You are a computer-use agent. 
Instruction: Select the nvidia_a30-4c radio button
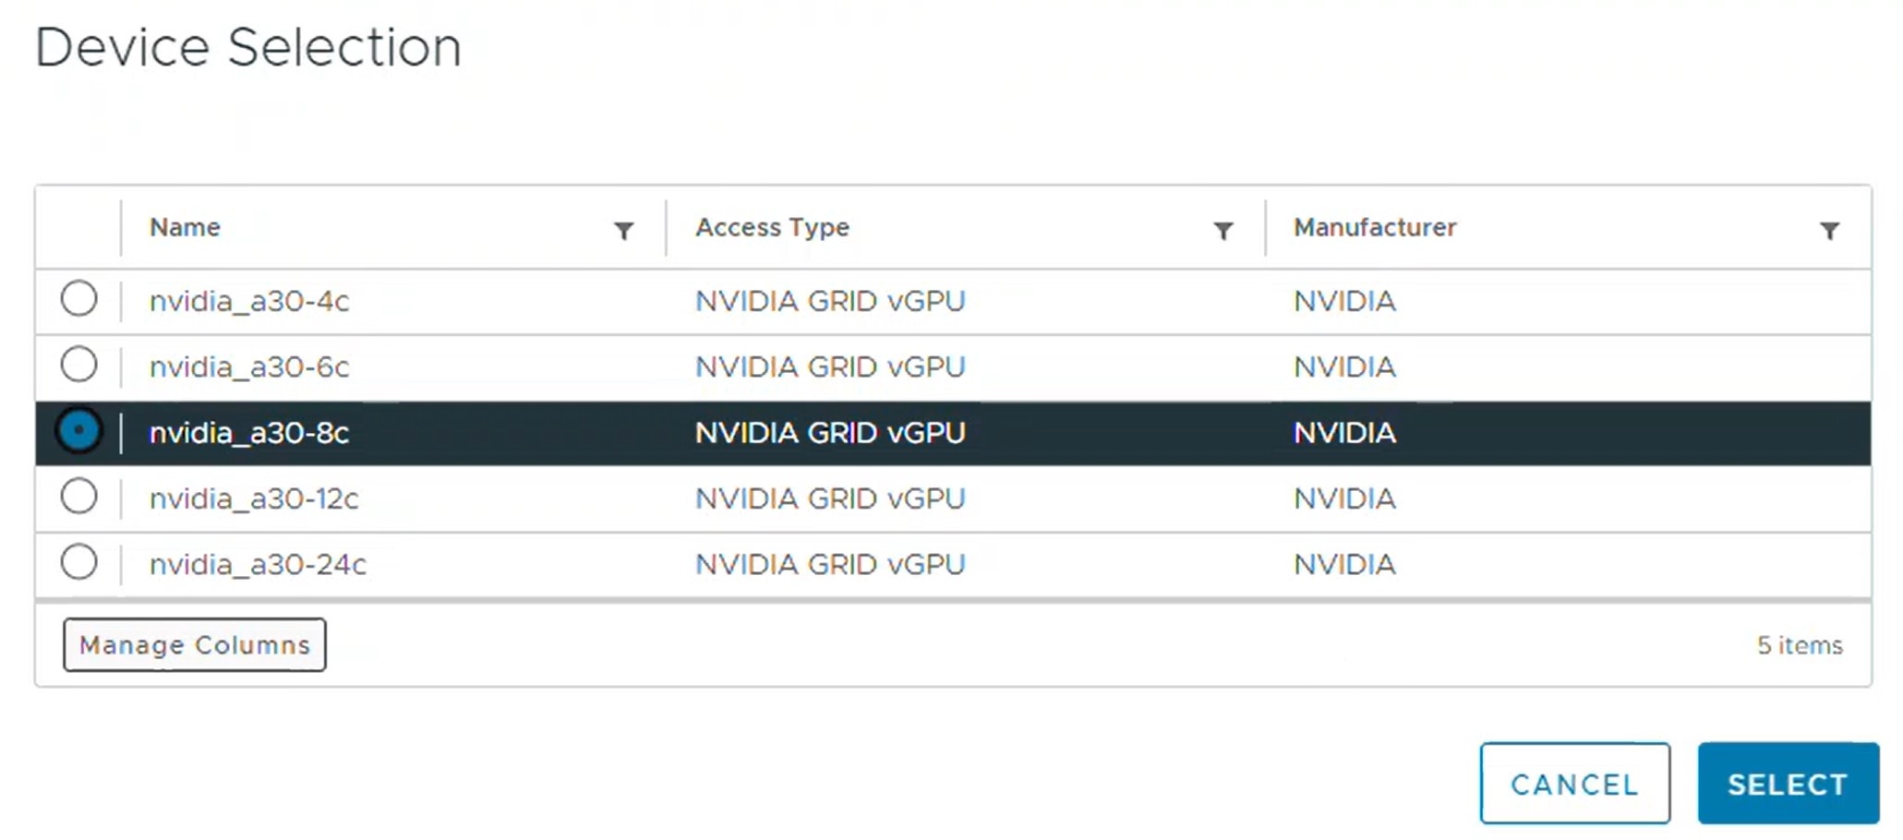78,299
